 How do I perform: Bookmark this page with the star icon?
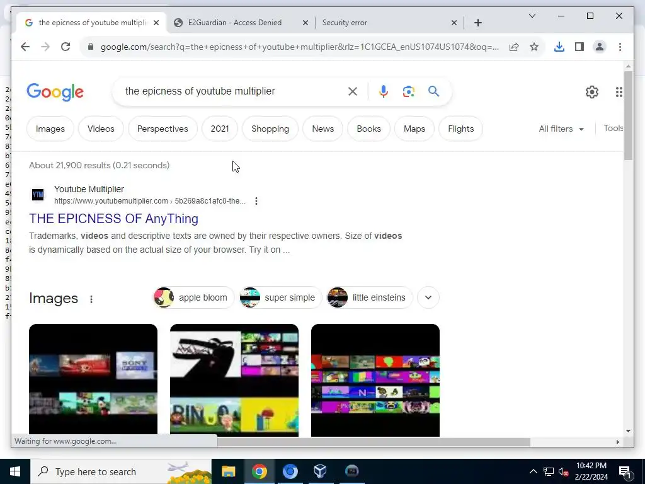[534, 47]
